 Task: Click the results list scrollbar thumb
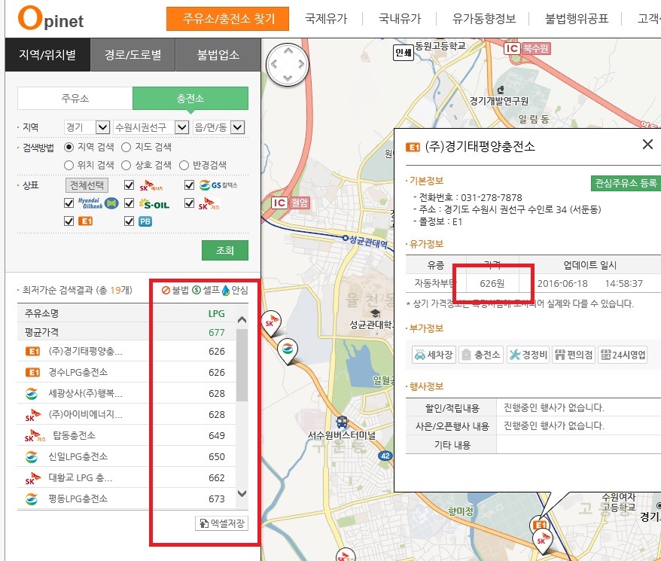242,365
